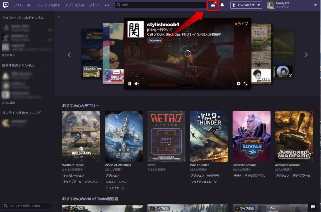Click the Detonator carousel thumbnail

coord(261,53)
